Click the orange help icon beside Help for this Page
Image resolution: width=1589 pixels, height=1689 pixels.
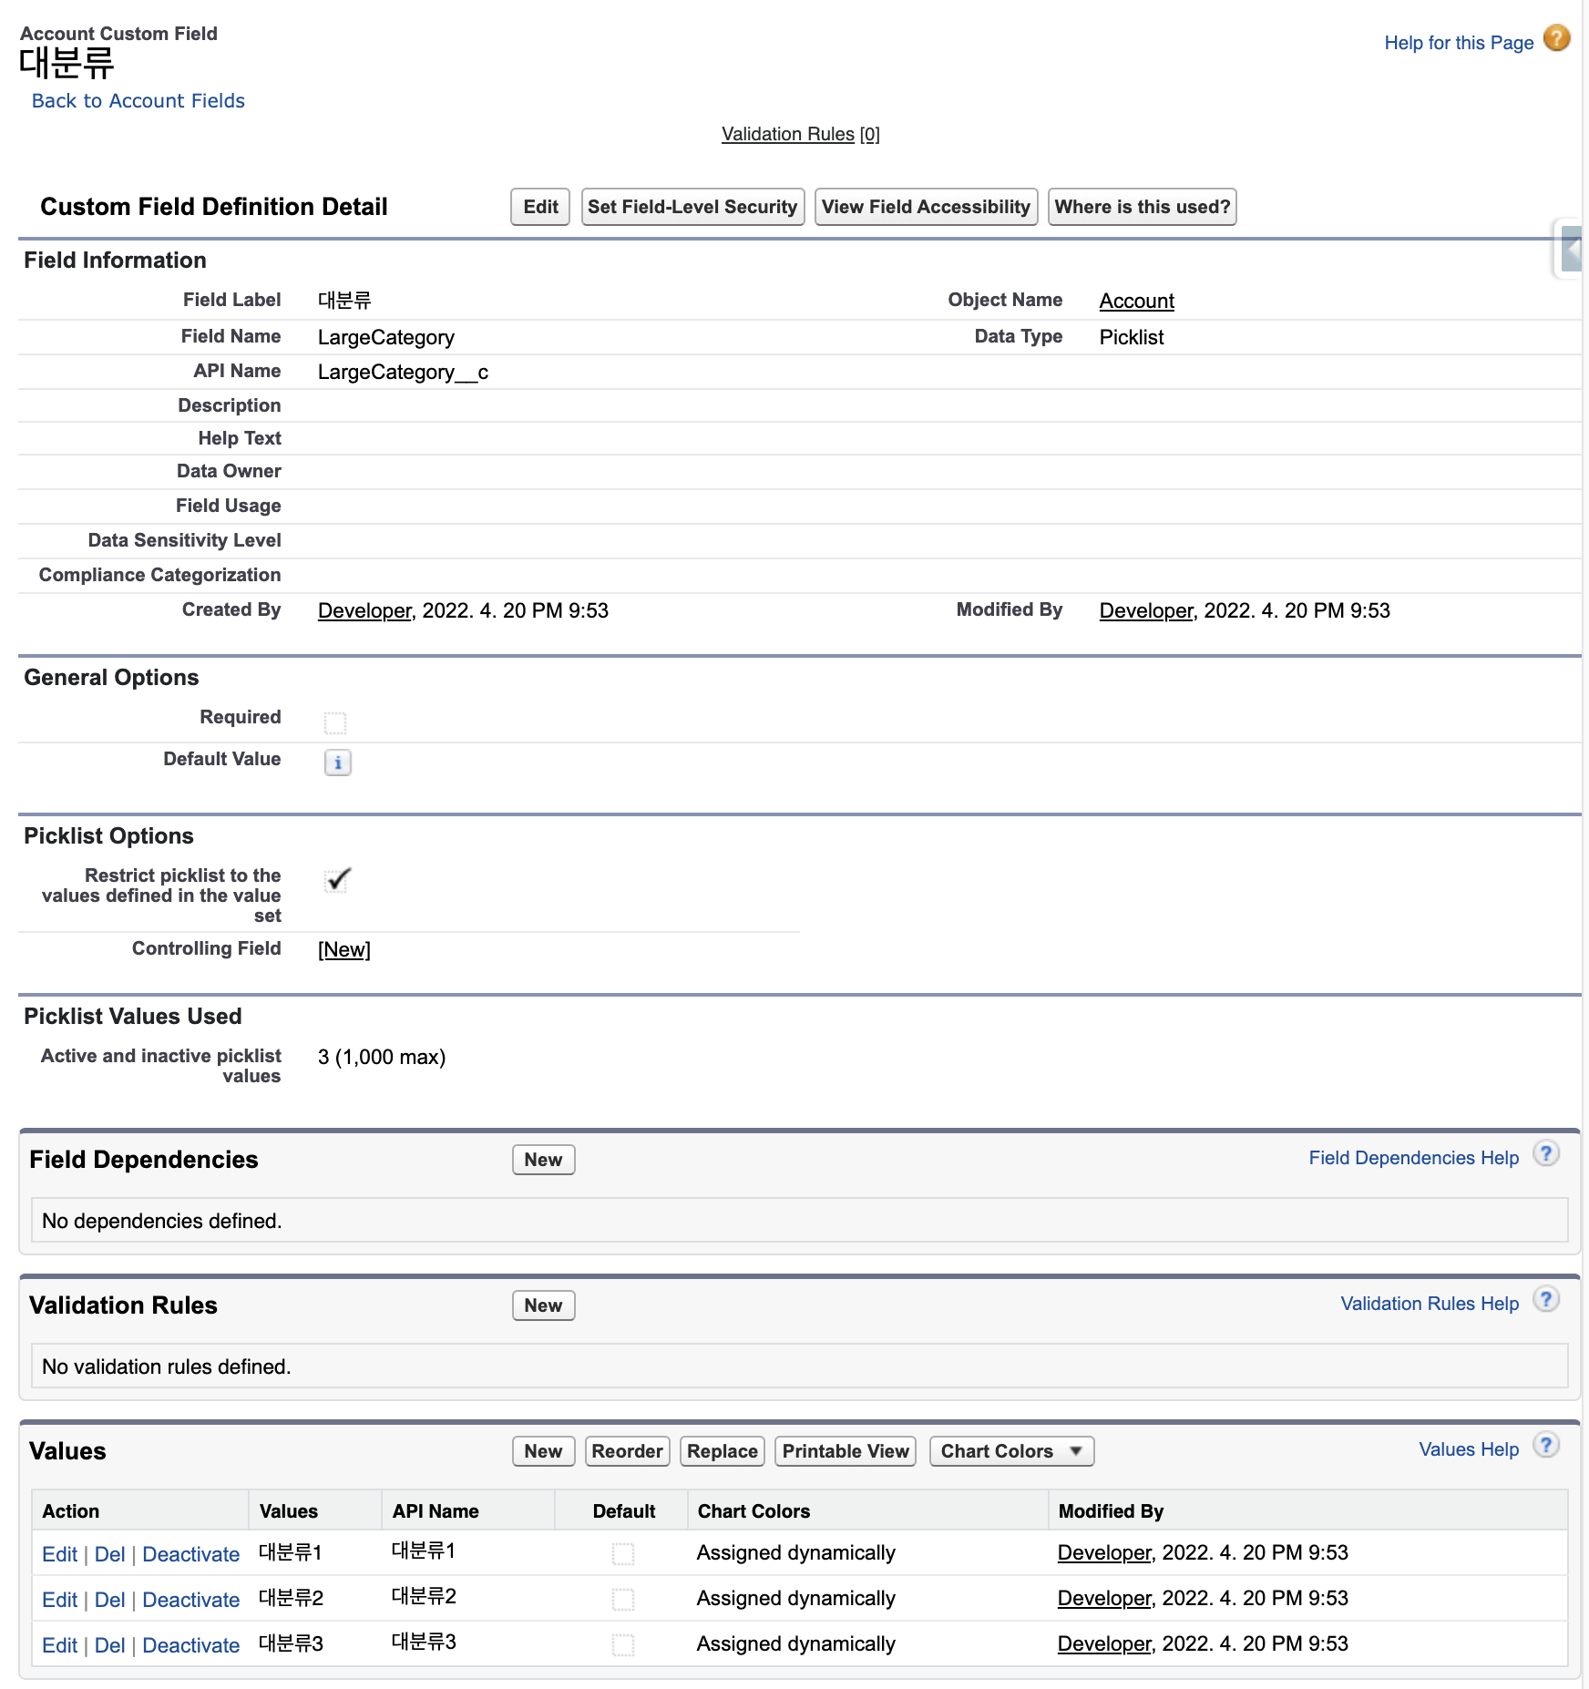point(1556,39)
